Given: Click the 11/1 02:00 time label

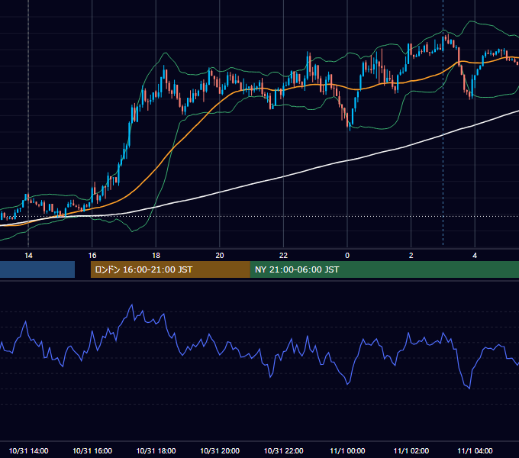Looking at the screenshot, I should tap(411, 450).
